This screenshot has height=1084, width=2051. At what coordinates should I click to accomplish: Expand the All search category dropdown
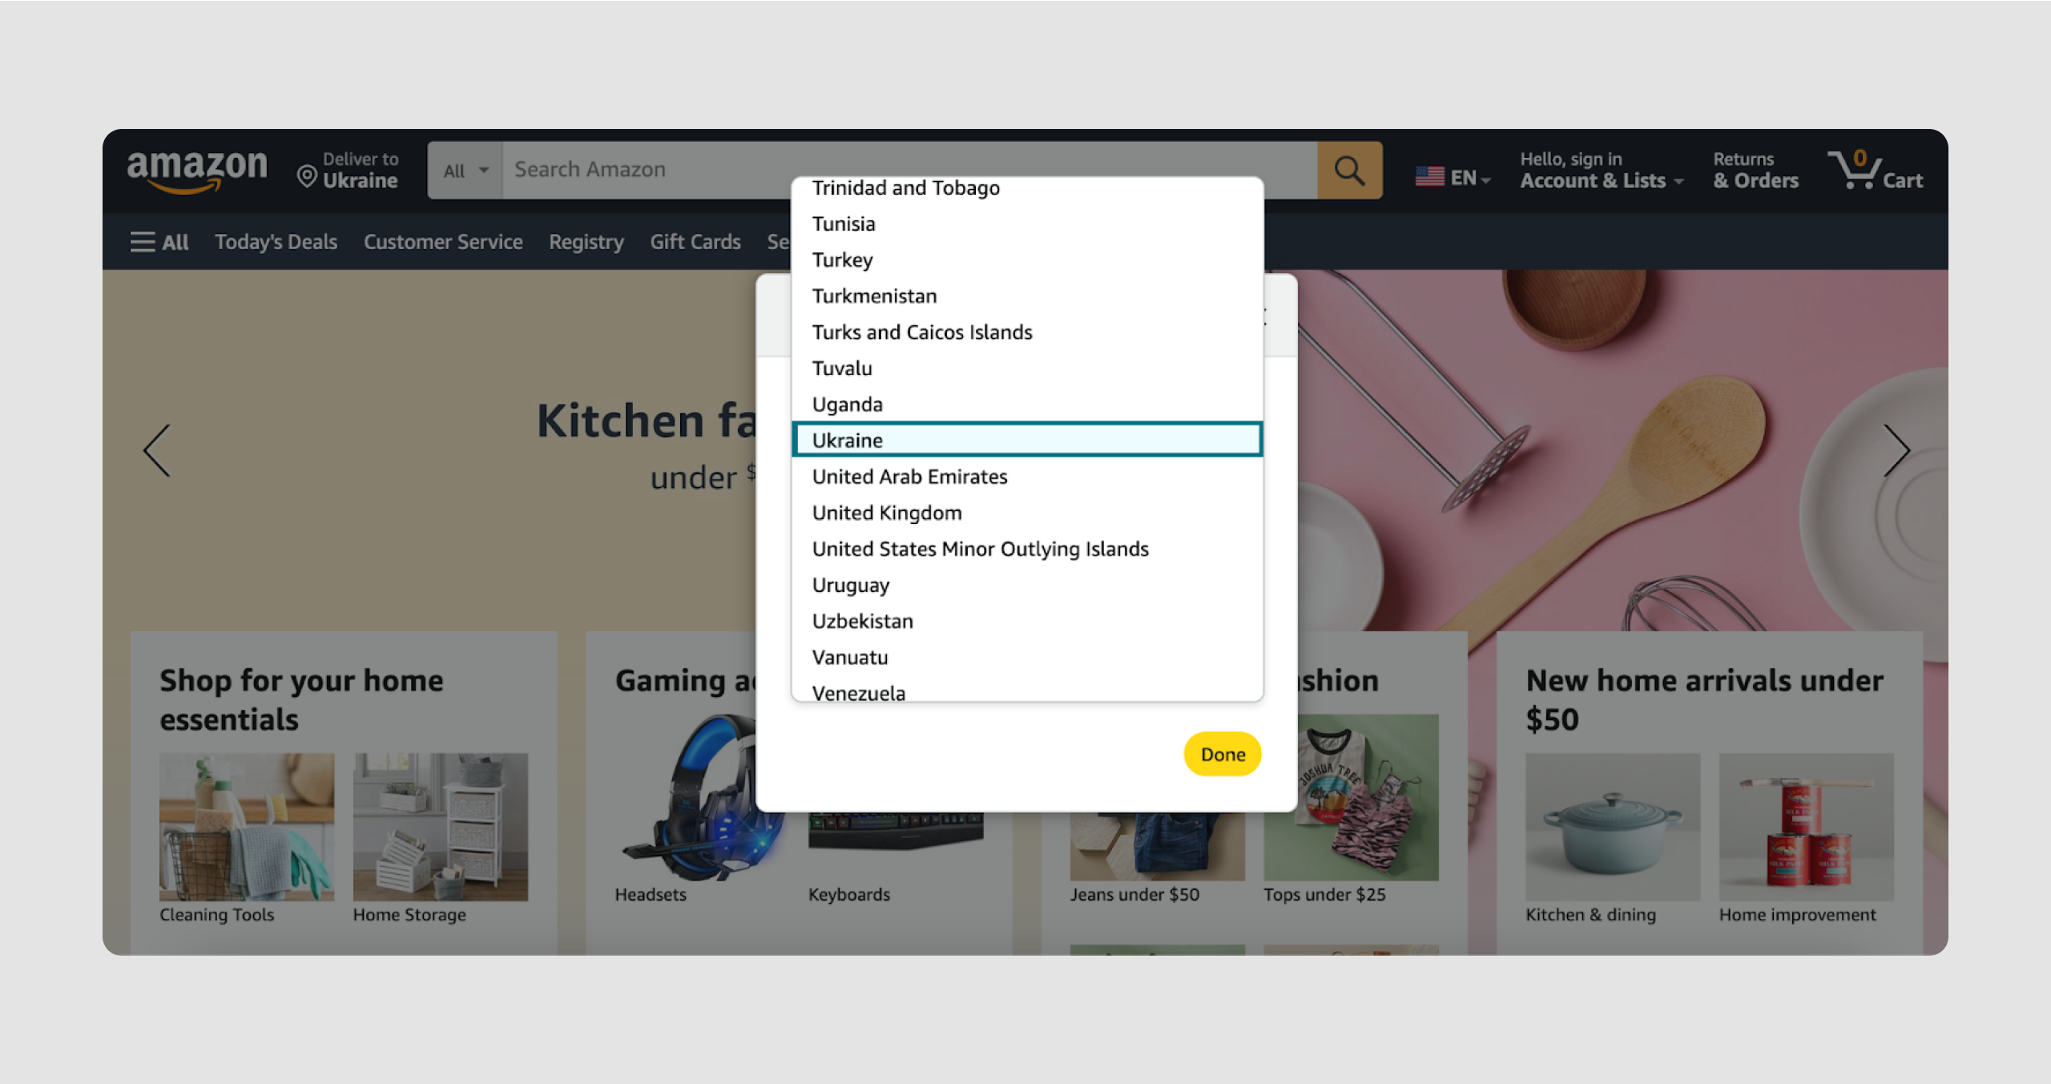coord(465,170)
